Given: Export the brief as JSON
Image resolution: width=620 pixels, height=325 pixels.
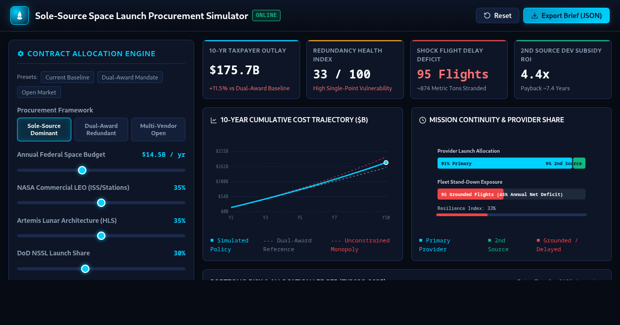Looking at the screenshot, I should point(567,15).
